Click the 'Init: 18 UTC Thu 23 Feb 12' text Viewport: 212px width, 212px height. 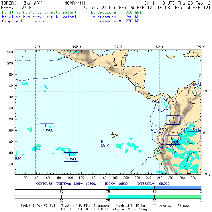pos(178,3)
